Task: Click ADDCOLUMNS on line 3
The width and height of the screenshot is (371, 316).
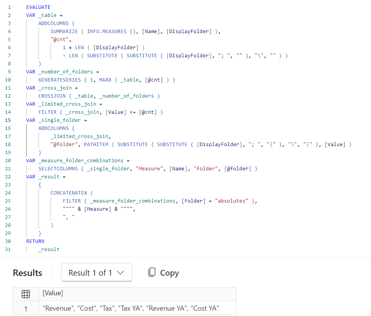Action: coord(53,23)
